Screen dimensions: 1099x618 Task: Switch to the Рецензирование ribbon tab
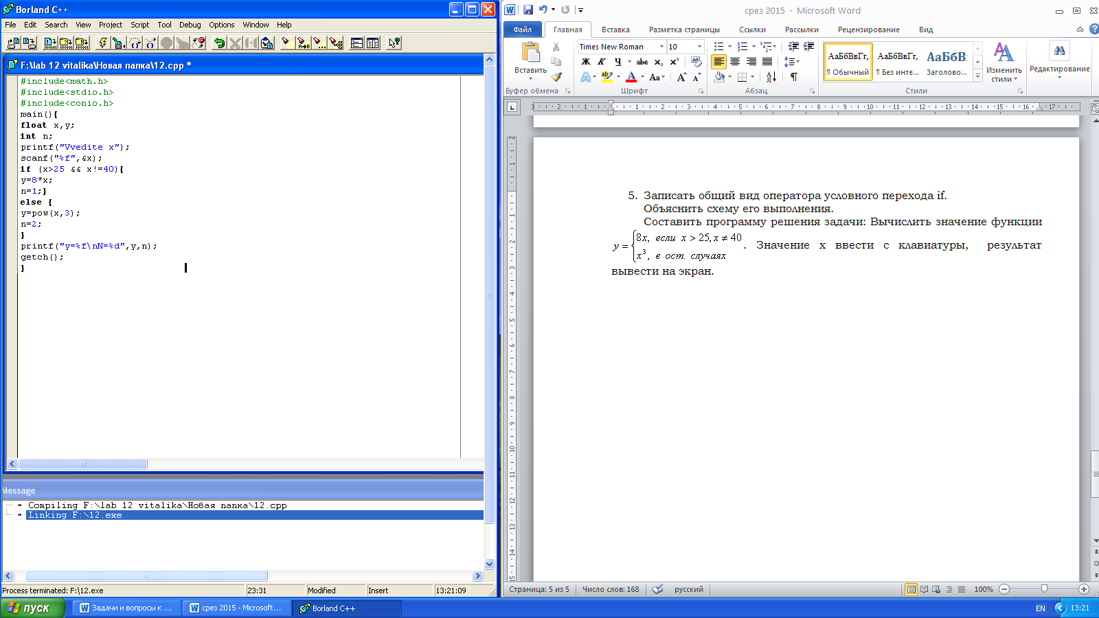(x=868, y=30)
